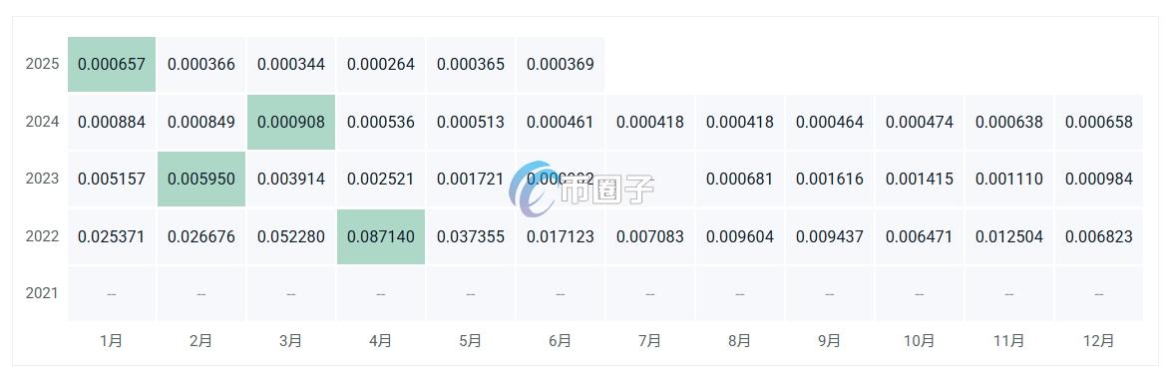Select the 0.000366 value in 2025 row
The image size is (1167, 379).
coord(200,64)
